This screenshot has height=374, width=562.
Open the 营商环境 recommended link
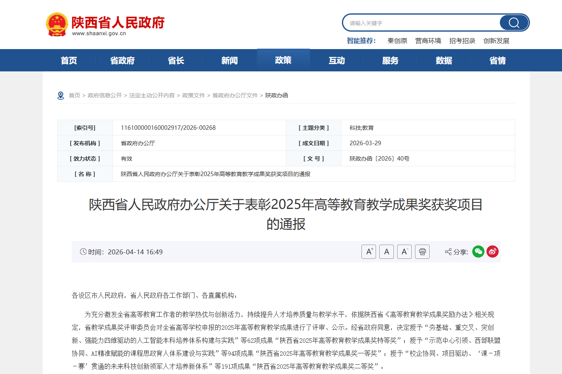428,41
